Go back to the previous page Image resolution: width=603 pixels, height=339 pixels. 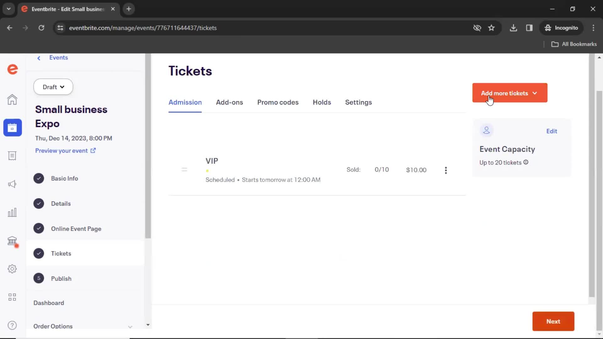coord(10,28)
